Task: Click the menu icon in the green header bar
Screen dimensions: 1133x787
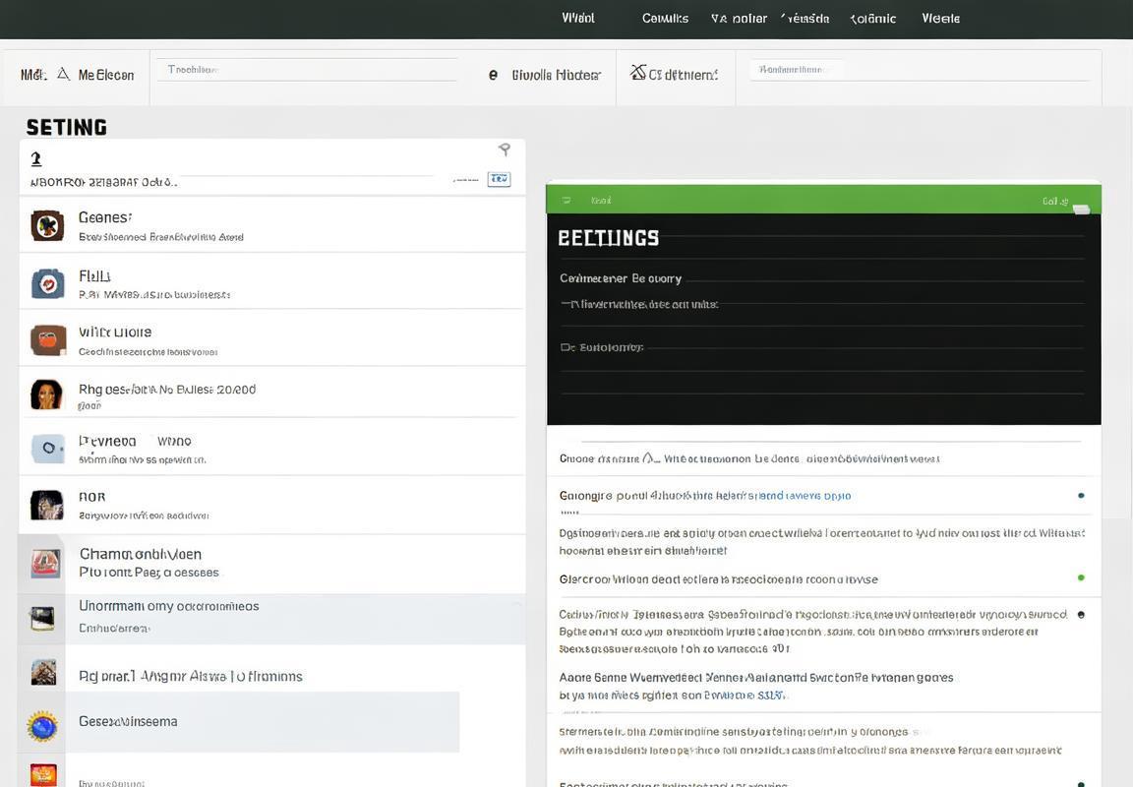Action: (x=566, y=200)
